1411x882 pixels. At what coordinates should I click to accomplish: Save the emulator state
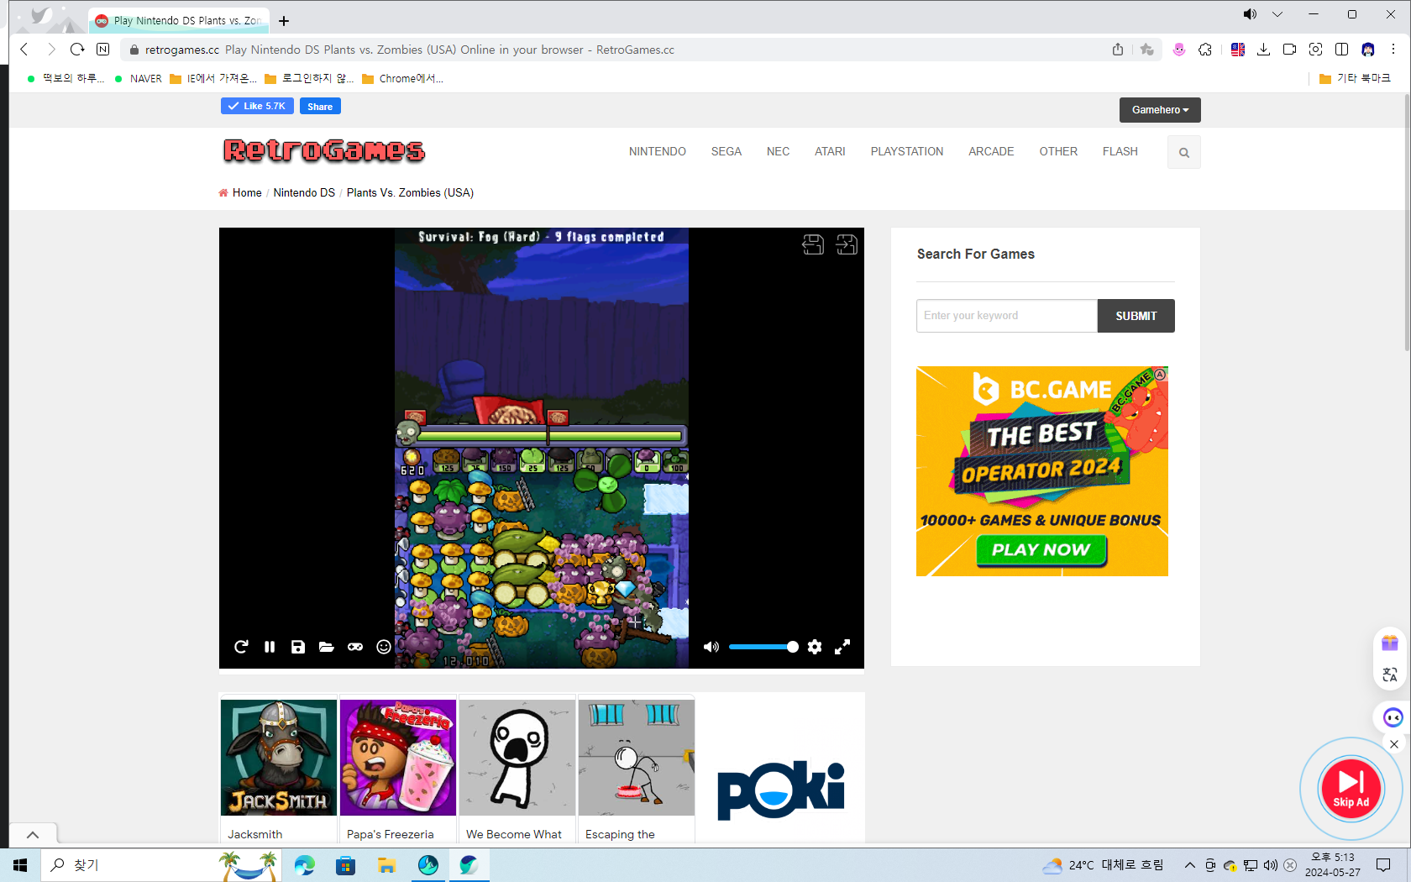point(298,647)
